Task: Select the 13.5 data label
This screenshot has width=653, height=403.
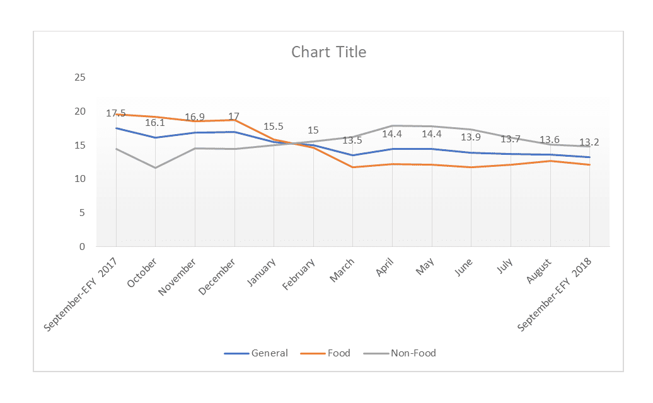Action: pos(352,140)
